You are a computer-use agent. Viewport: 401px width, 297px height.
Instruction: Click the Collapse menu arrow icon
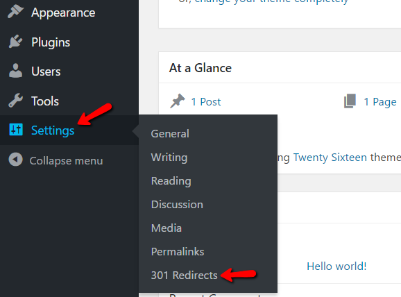coord(15,160)
